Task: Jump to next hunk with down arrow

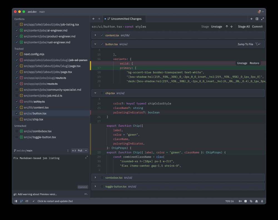Action: coord(232,27)
